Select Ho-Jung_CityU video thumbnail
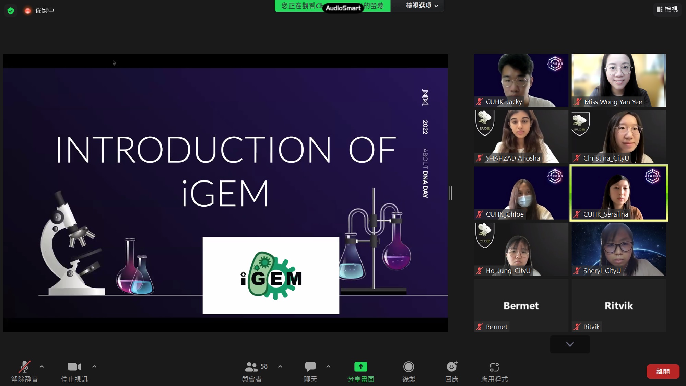The image size is (686, 386). tap(521, 249)
